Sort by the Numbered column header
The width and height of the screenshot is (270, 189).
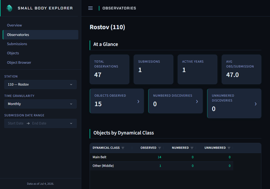tap(180, 148)
